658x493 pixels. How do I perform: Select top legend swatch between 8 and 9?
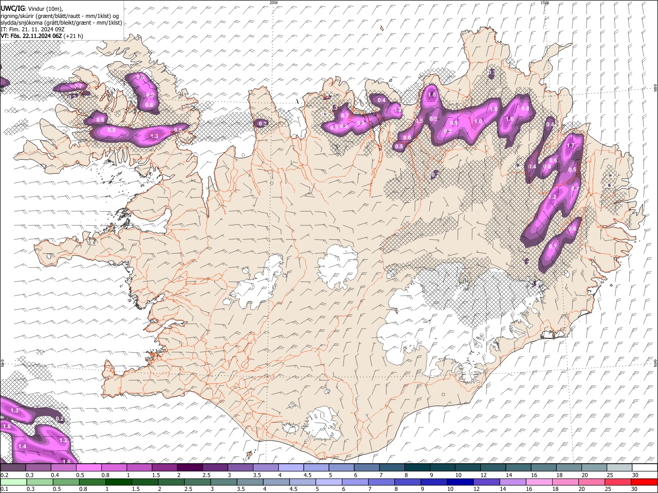(x=417, y=468)
